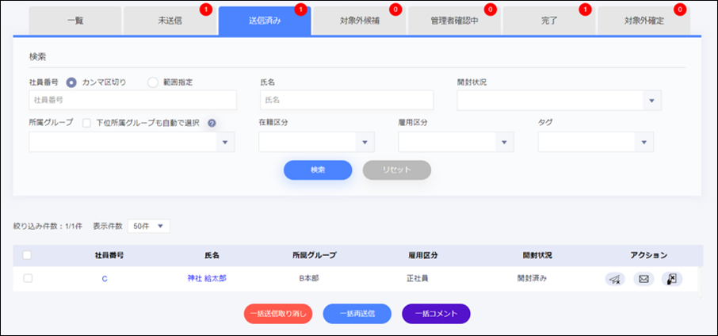Screen dimensions: 718x336
Task: Click the help icon next to 下位所属グループ
Action: pos(212,124)
